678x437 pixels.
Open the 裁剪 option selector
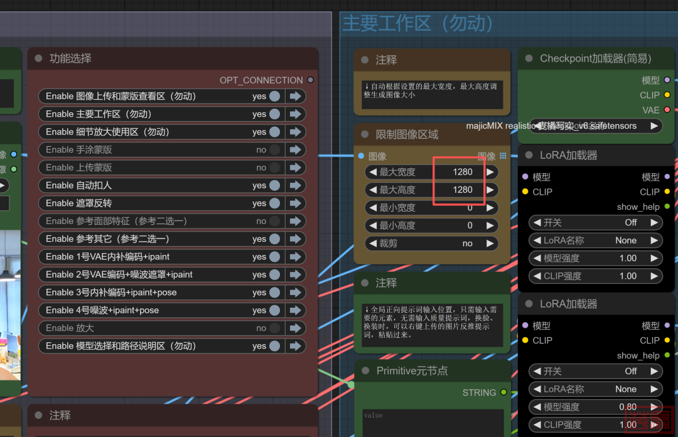pyautogui.click(x=431, y=244)
